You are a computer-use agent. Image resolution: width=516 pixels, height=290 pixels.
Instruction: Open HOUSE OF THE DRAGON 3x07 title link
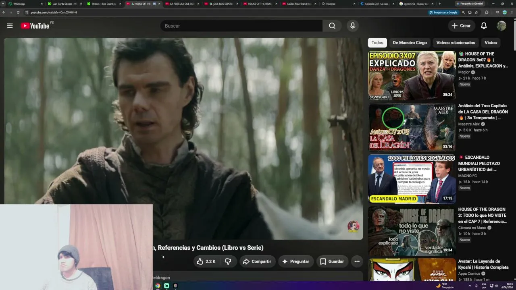(x=483, y=60)
